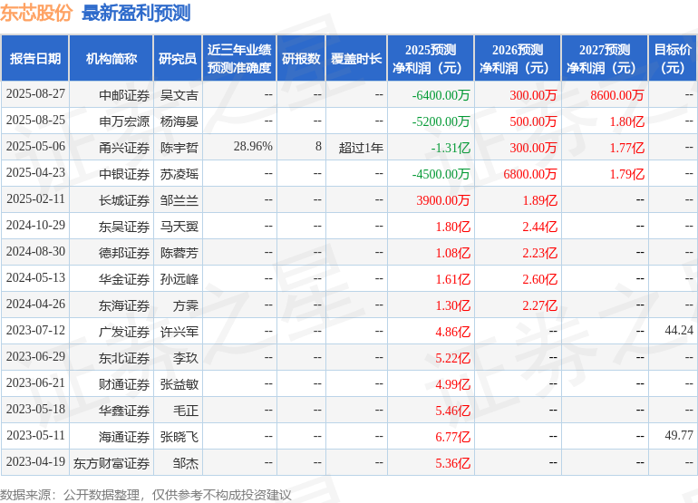Select the 2026预测净利润 column header
This screenshot has height=503, width=698.
coord(518,58)
